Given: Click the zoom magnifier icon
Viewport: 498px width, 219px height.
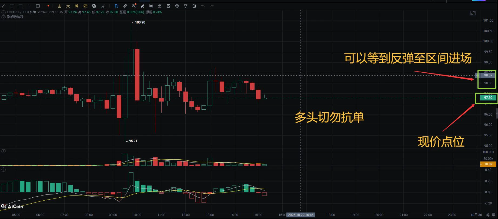Looking at the screenshot, I should [x=134, y=6].
